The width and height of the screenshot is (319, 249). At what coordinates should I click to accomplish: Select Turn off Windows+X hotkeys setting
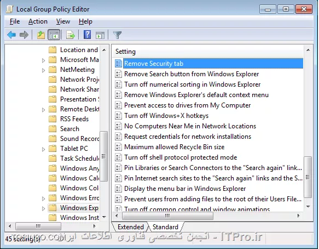[x=166, y=116]
